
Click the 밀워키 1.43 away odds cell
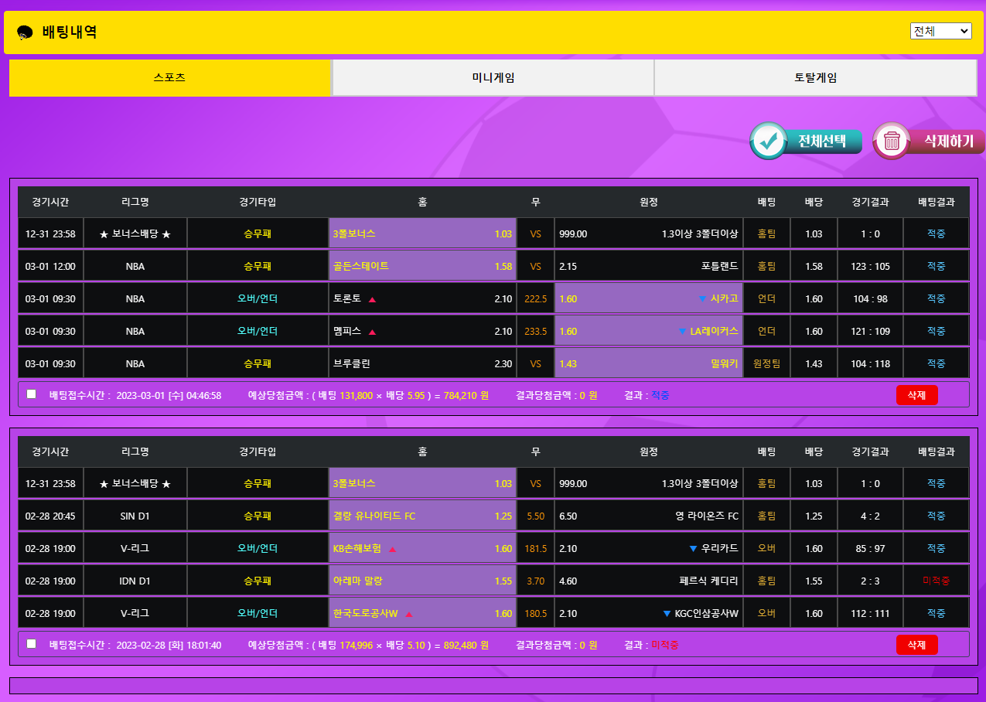pyautogui.click(x=648, y=363)
